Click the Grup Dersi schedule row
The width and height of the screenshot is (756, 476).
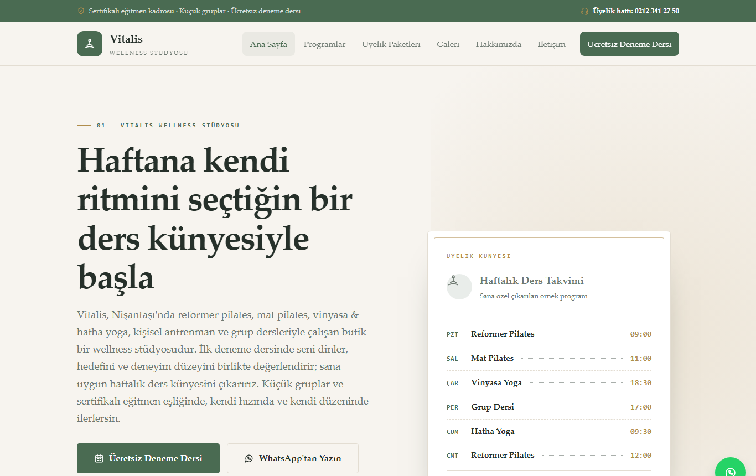(x=549, y=407)
